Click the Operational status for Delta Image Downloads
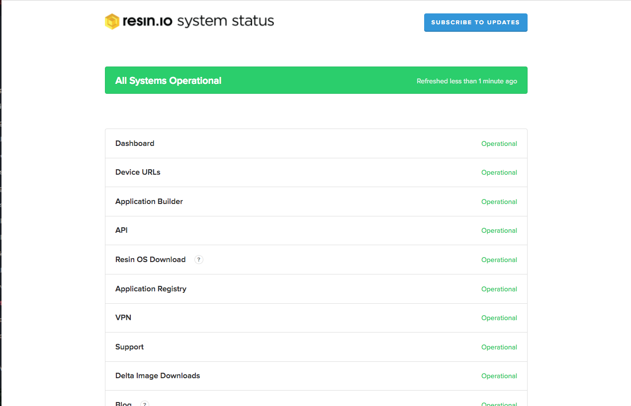Screen dimensions: 631x406 point(499,376)
